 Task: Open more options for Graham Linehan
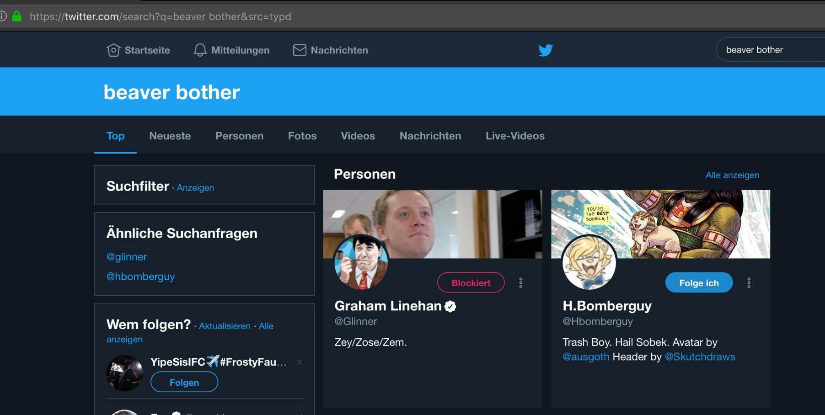520,283
